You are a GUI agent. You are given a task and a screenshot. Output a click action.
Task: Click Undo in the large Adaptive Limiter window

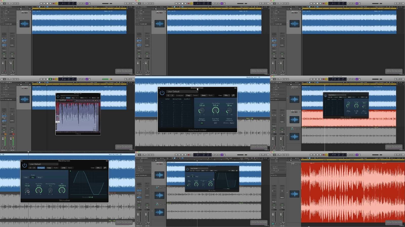204,95
